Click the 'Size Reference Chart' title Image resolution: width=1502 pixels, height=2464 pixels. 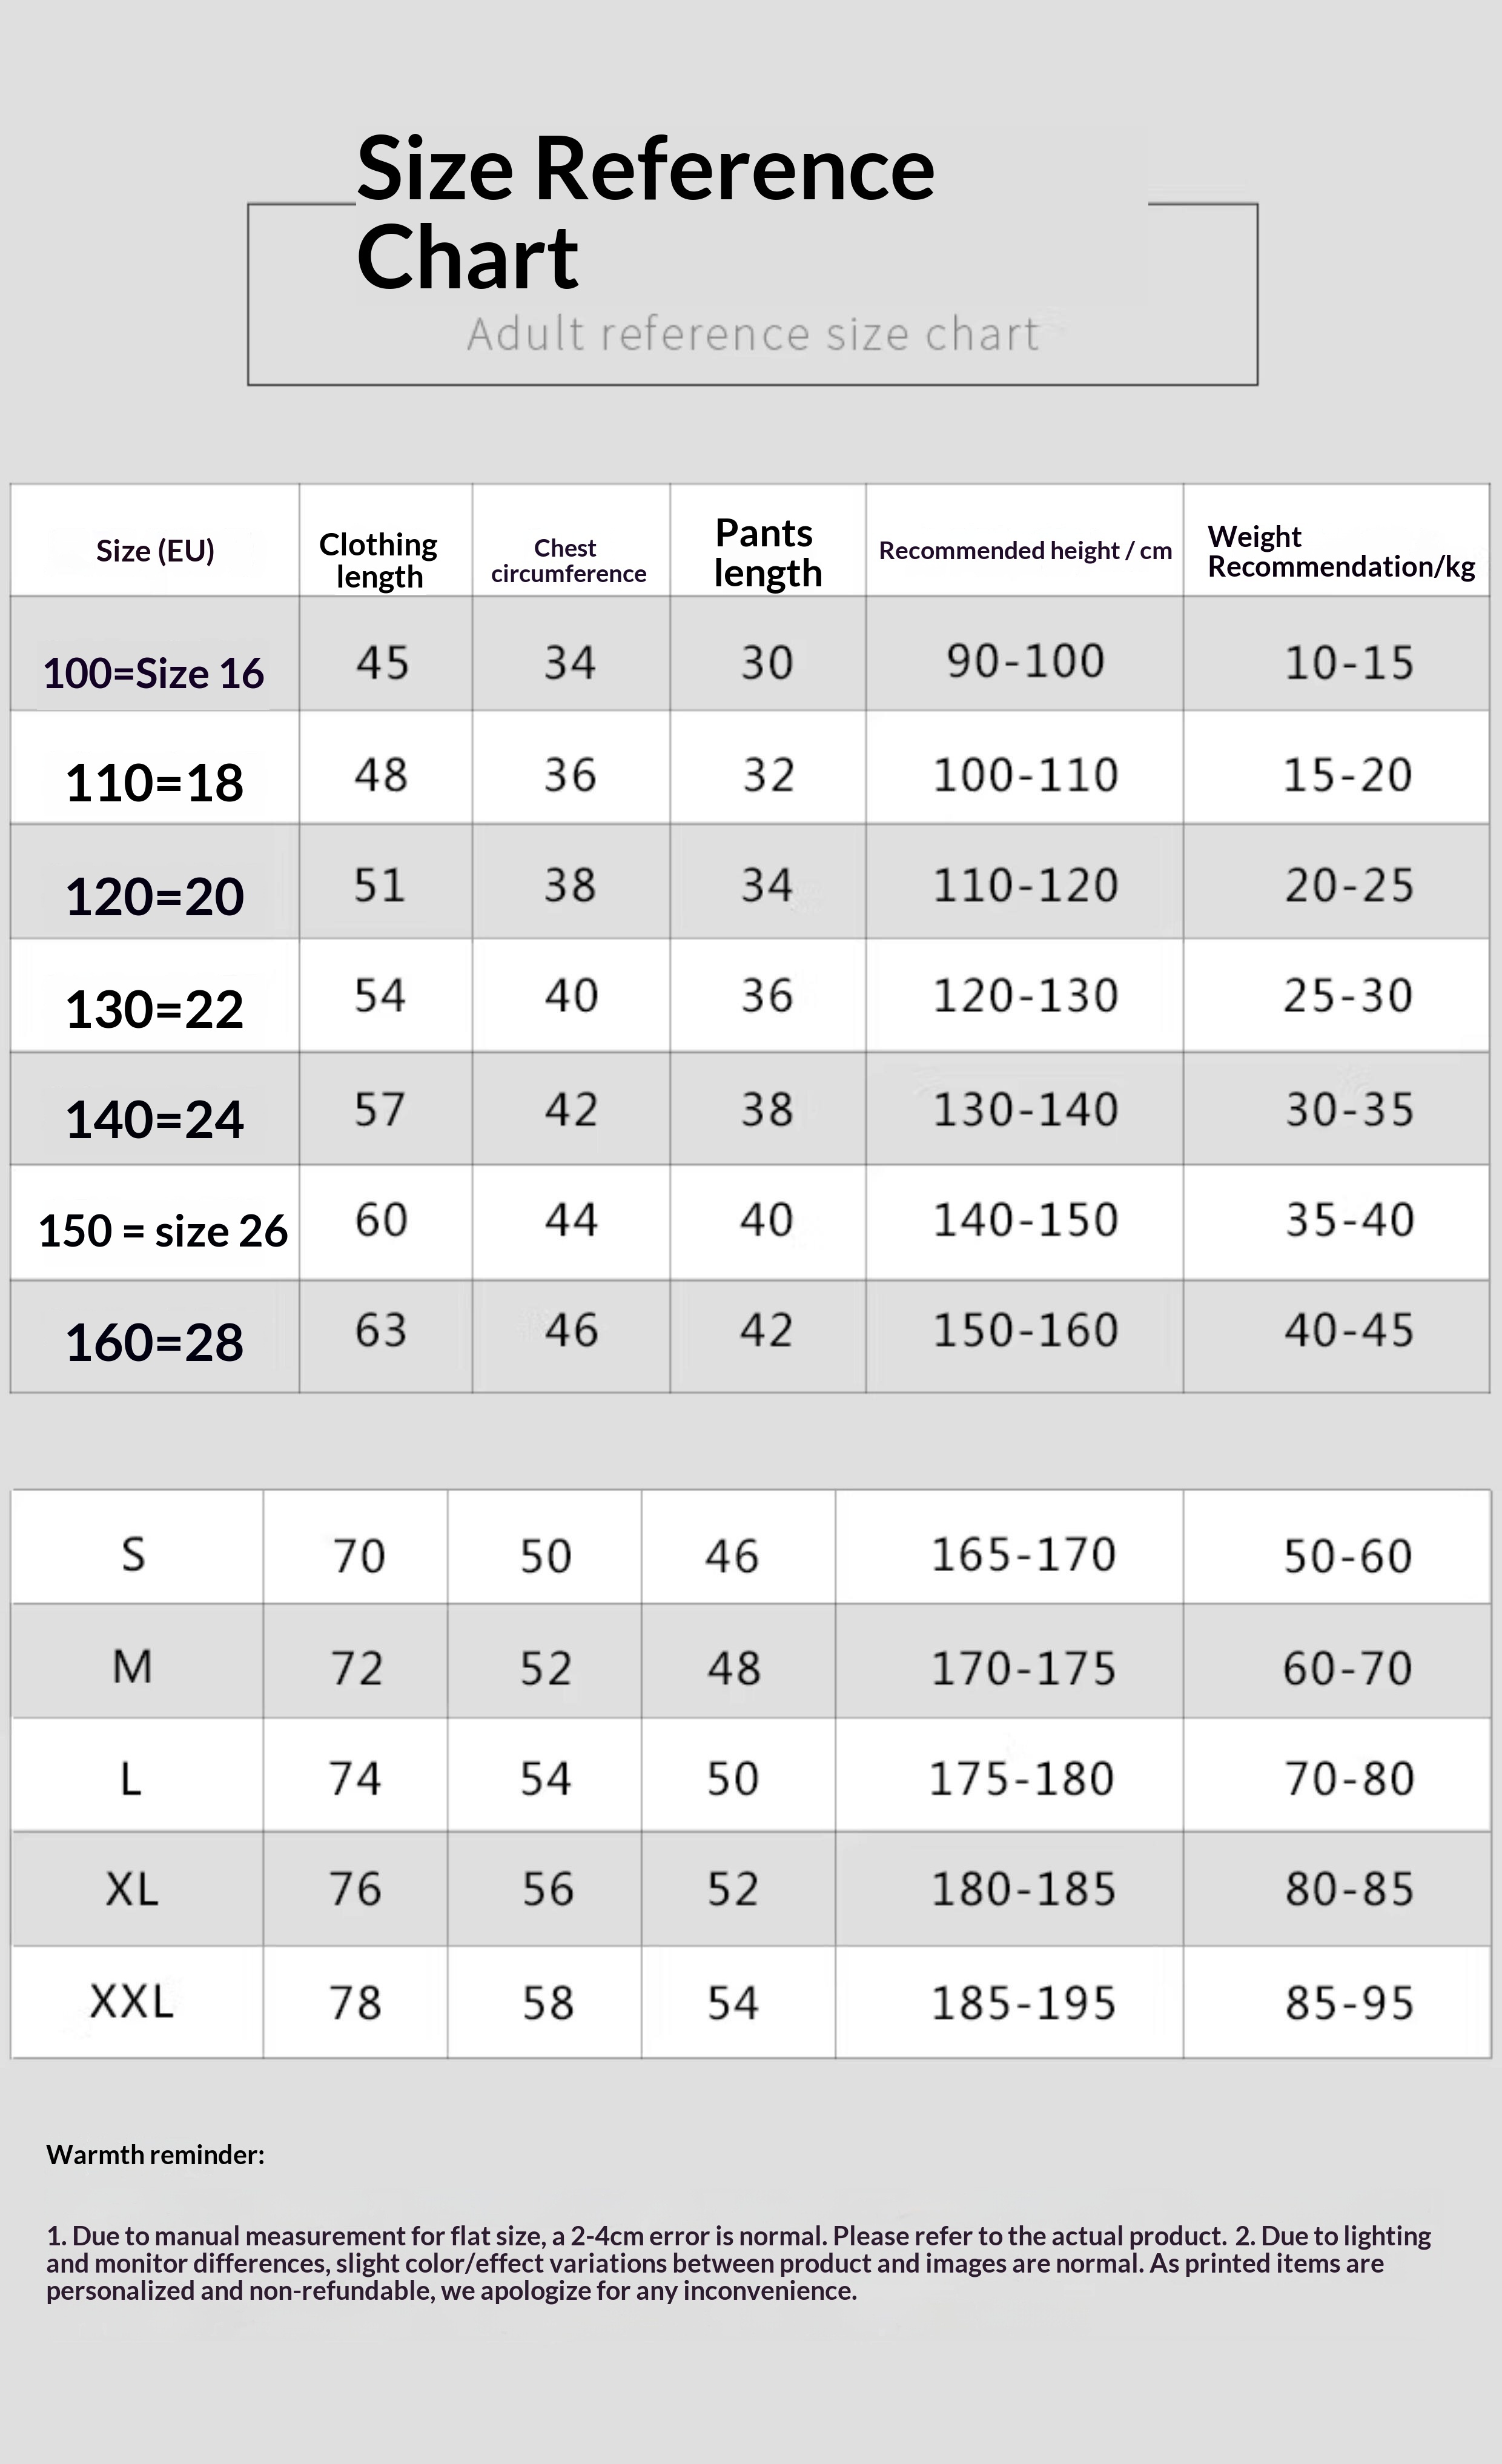[x=645, y=212]
